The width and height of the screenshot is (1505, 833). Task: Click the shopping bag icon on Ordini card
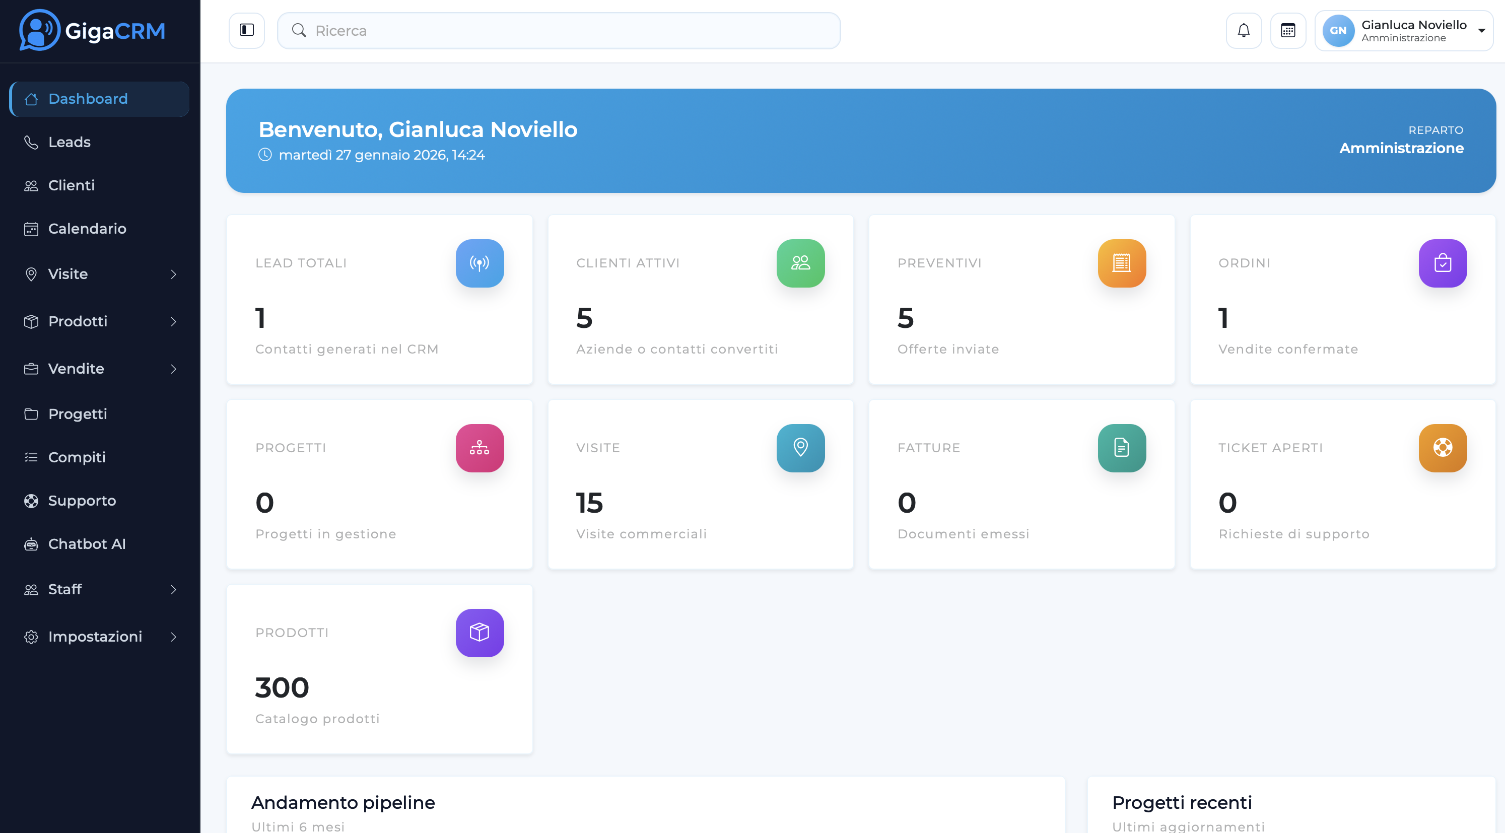(1443, 263)
